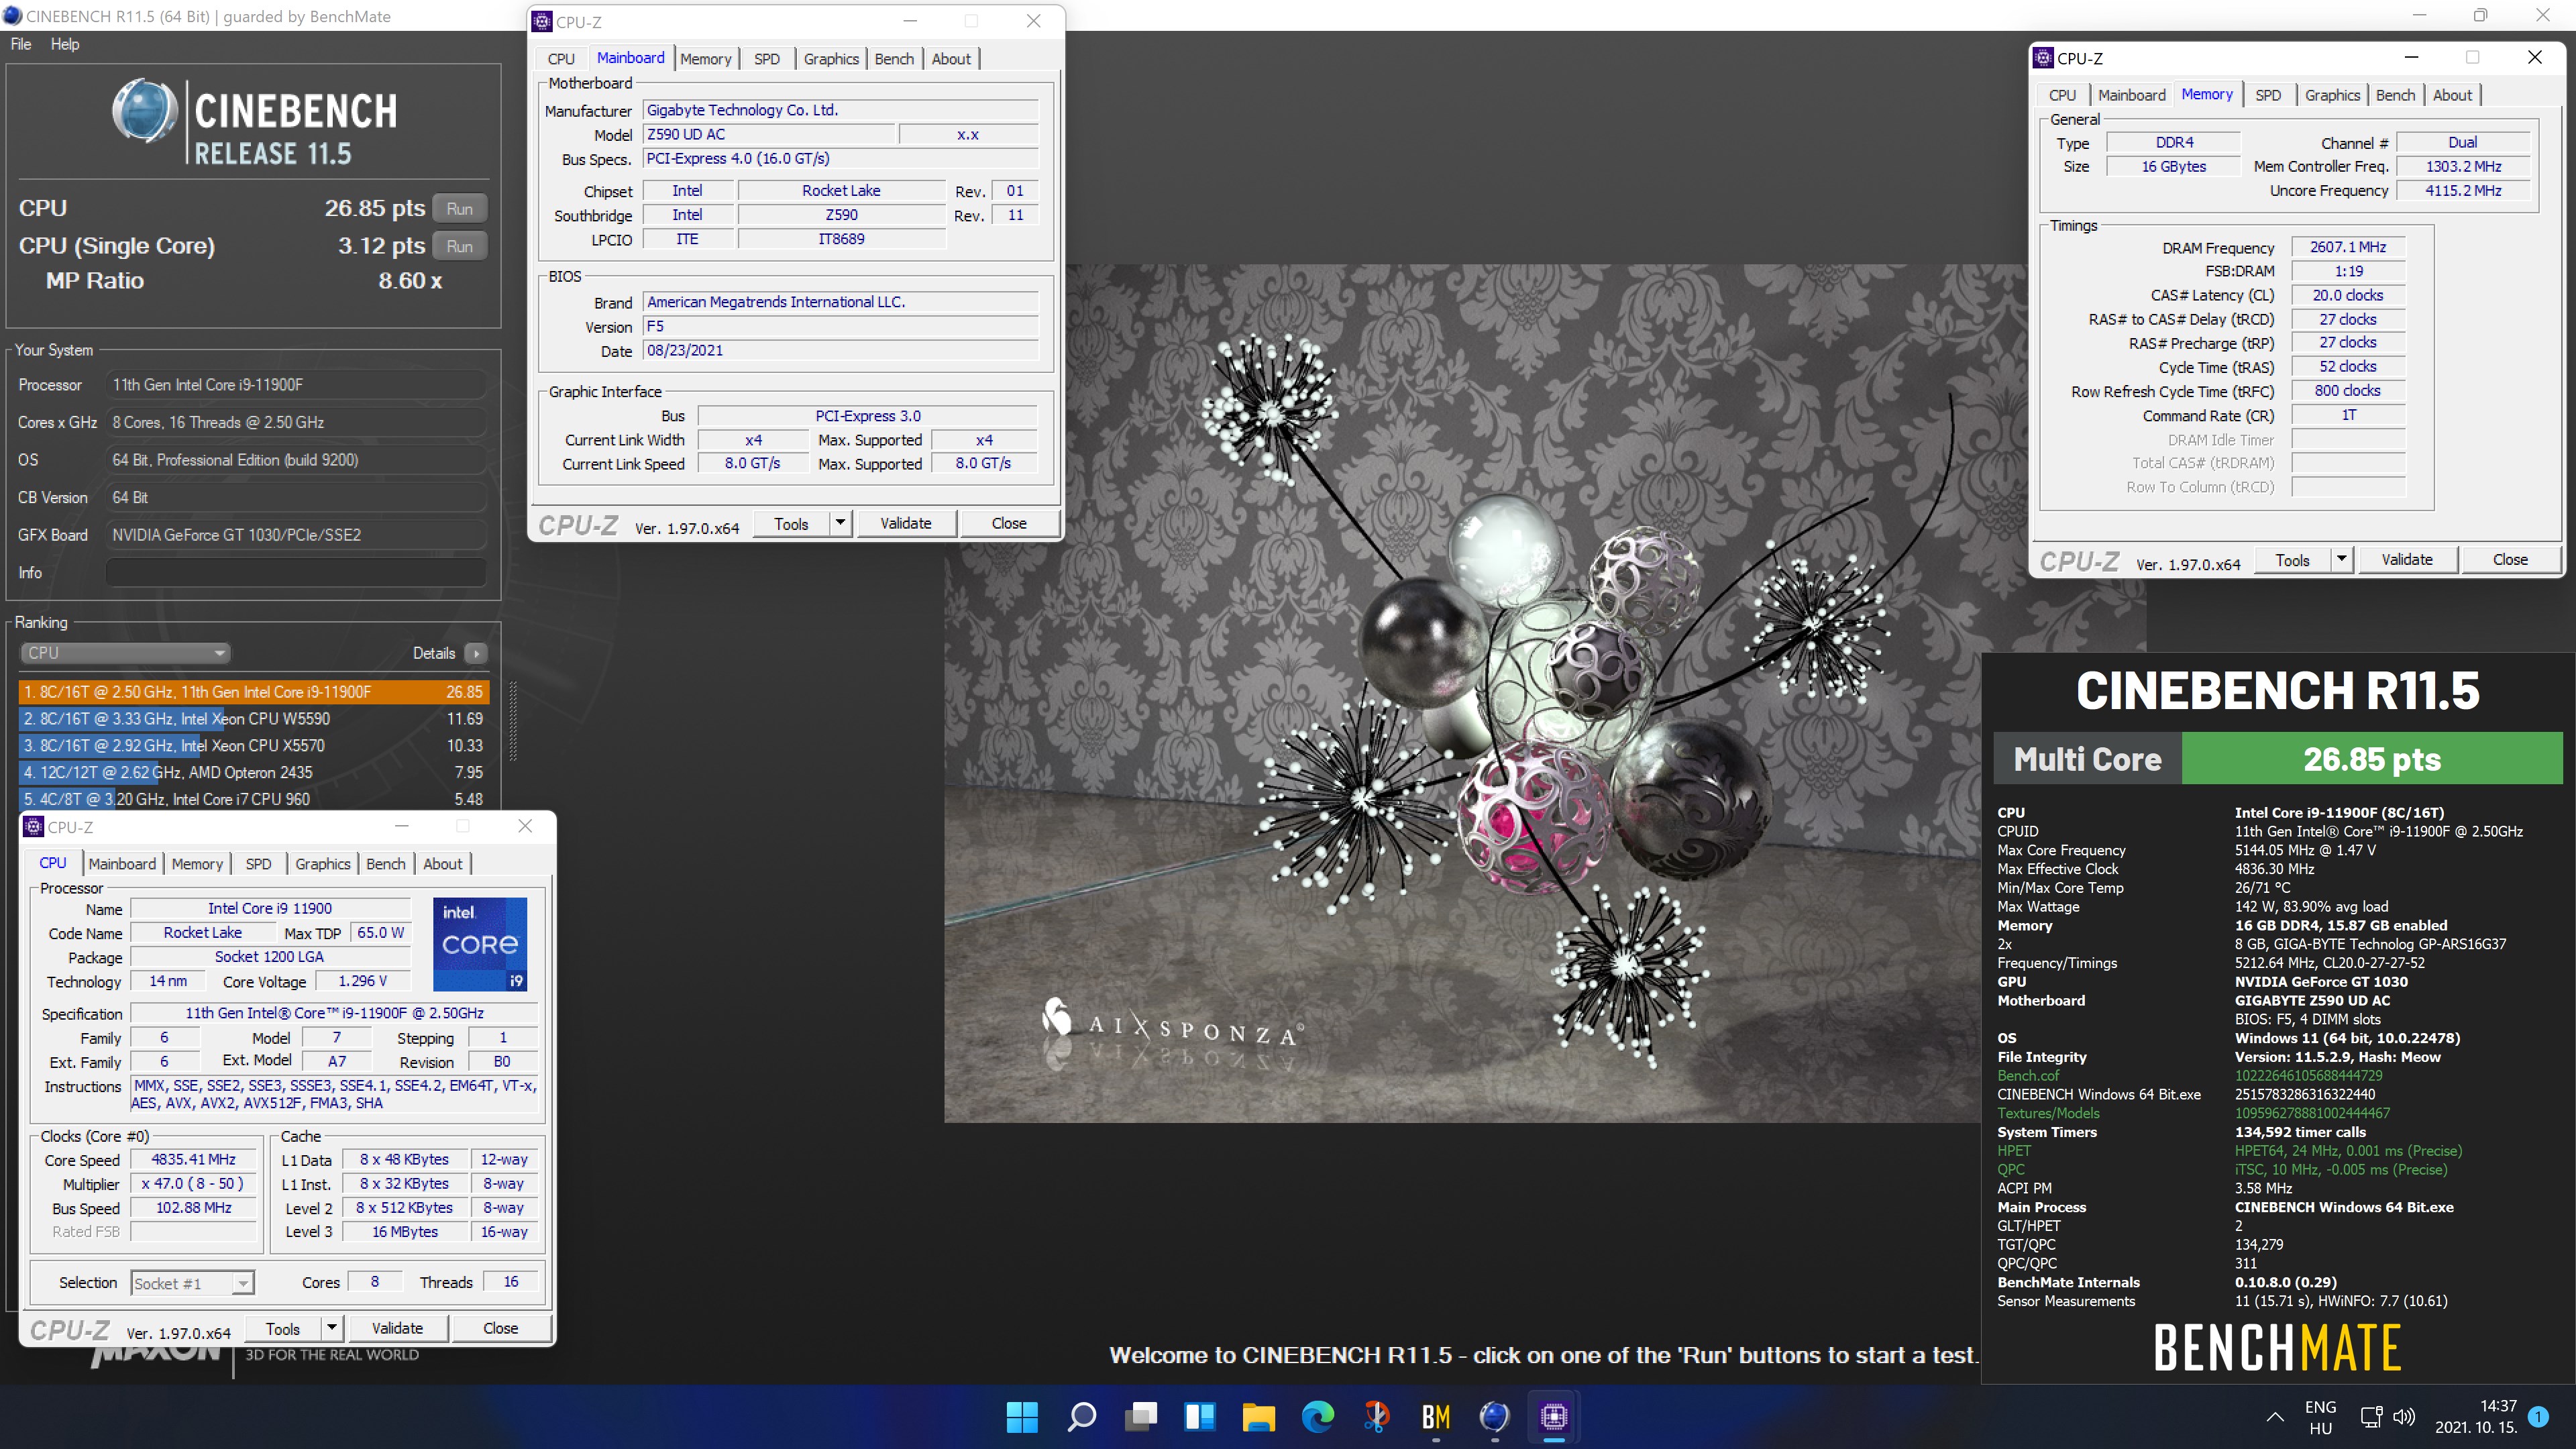Screen dimensions: 2576x1449
Task: Click Intel Core i9 logo badge
Action: pos(480,943)
